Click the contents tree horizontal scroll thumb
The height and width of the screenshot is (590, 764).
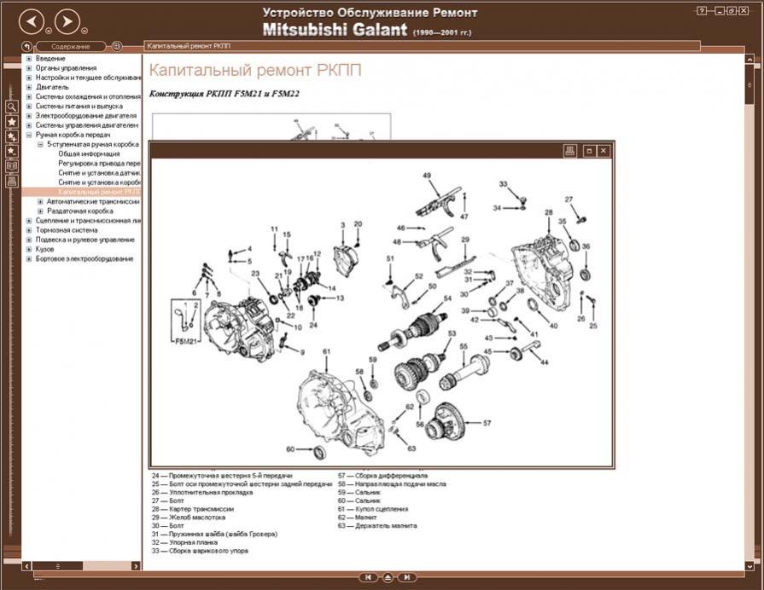tap(57, 566)
